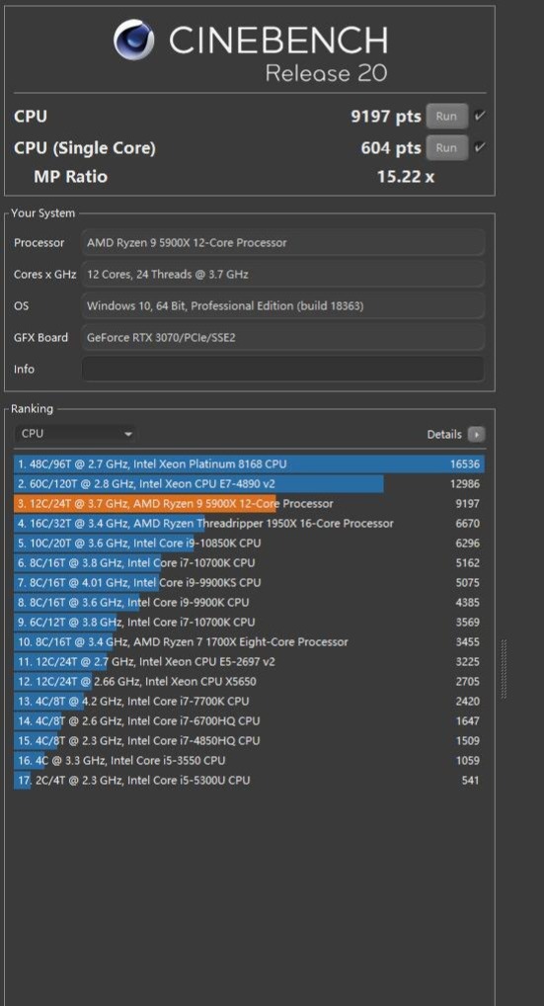Select the highlighted Ryzen 9 5900X ranking row
This screenshot has width=544, height=1006.
[x=249, y=504]
